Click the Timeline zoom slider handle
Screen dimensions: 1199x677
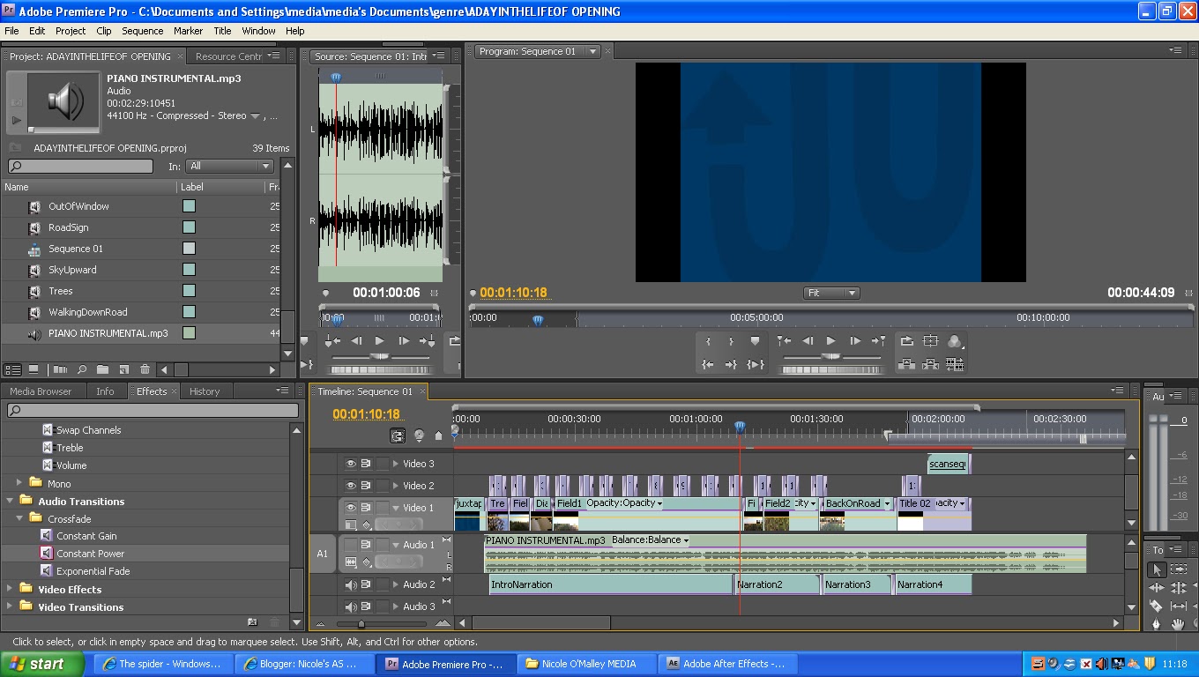point(361,624)
